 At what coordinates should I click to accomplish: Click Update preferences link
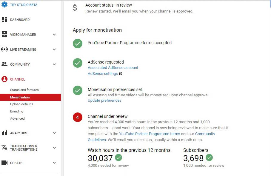104,100
